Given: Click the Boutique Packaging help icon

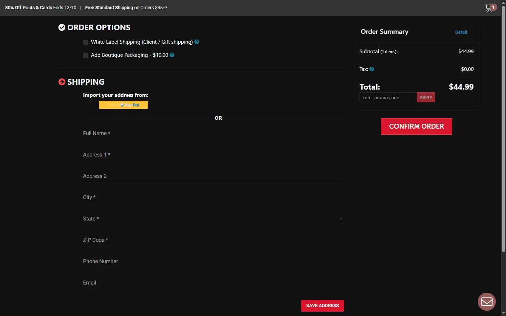Looking at the screenshot, I should click(172, 55).
